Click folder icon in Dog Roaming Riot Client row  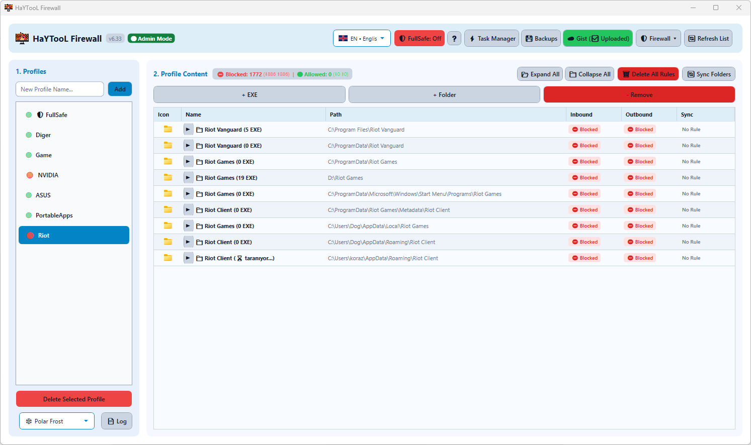[x=168, y=242]
